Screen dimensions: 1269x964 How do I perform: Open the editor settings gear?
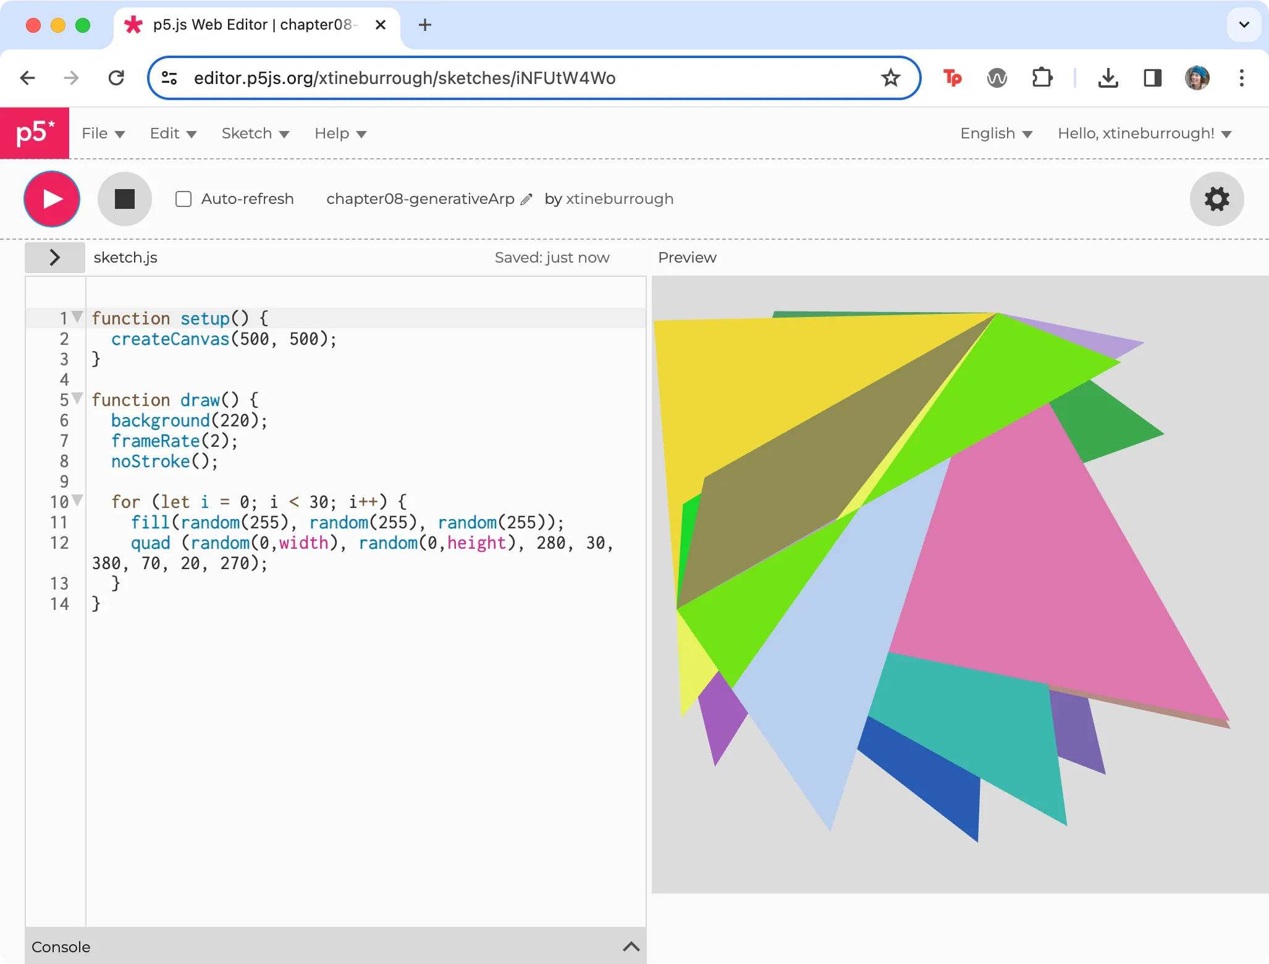tap(1215, 199)
